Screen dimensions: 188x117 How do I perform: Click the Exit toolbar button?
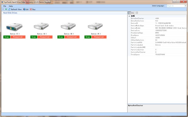pos(26,9)
